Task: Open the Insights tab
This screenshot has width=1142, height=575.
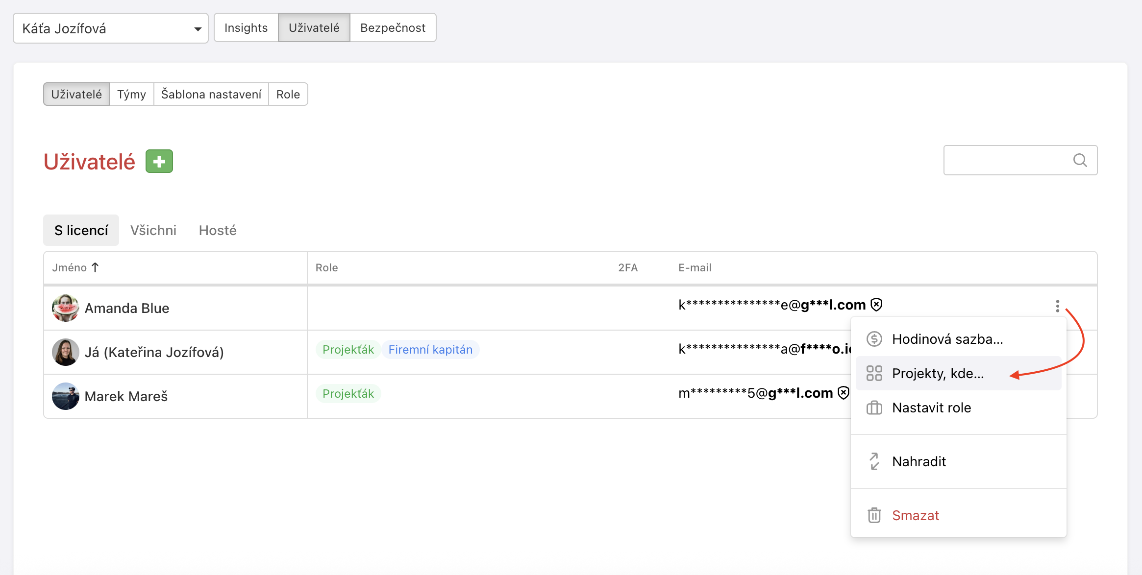Action: pyautogui.click(x=246, y=28)
